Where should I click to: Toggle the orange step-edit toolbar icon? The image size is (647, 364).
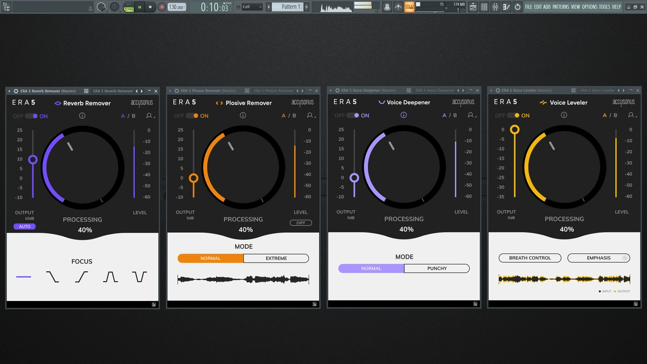pos(409,7)
